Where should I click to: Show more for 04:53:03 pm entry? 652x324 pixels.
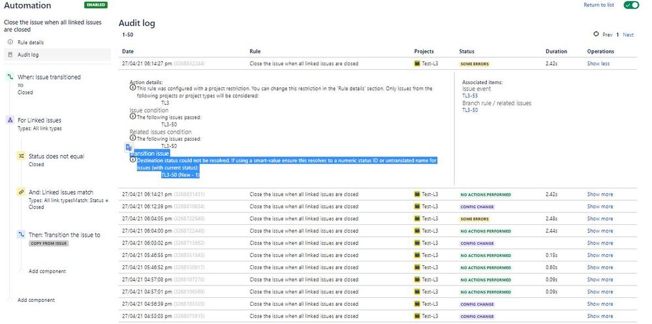[x=600, y=316]
